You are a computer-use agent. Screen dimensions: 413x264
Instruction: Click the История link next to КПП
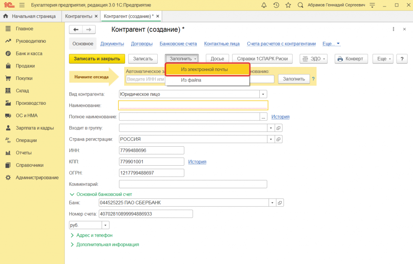point(197,162)
